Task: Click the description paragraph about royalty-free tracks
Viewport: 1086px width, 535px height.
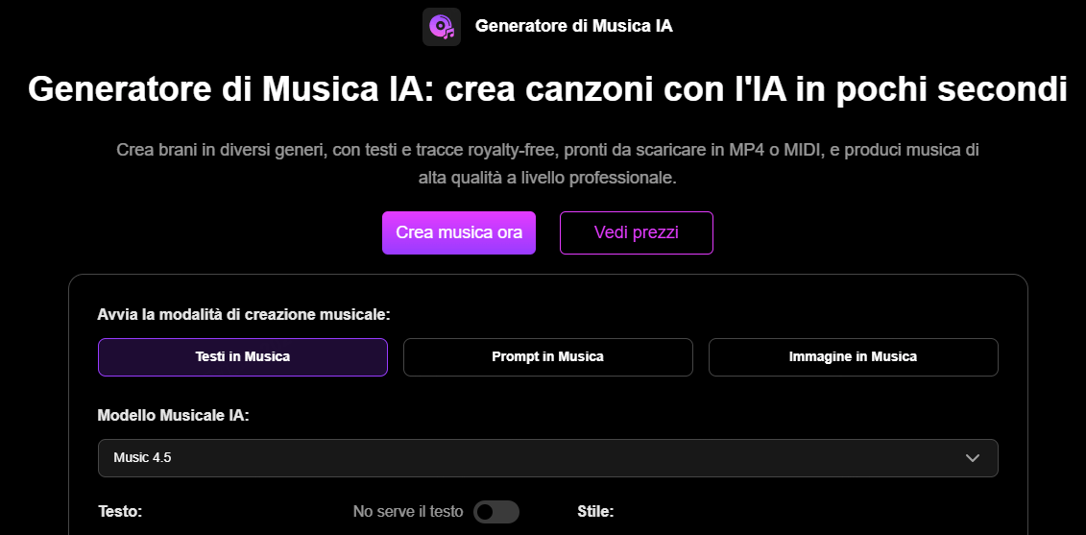Action: (x=547, y=151)
